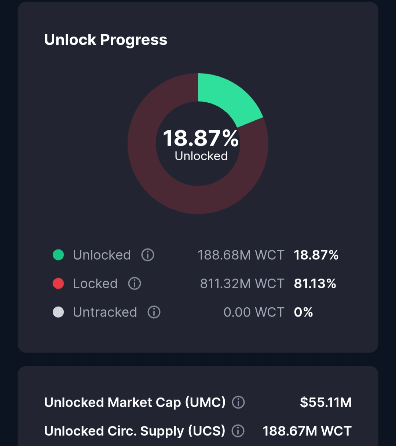Show info for Unlocked Market Cap (UMC)
Viewport: 396px width, 446px height.
(238, 402)
